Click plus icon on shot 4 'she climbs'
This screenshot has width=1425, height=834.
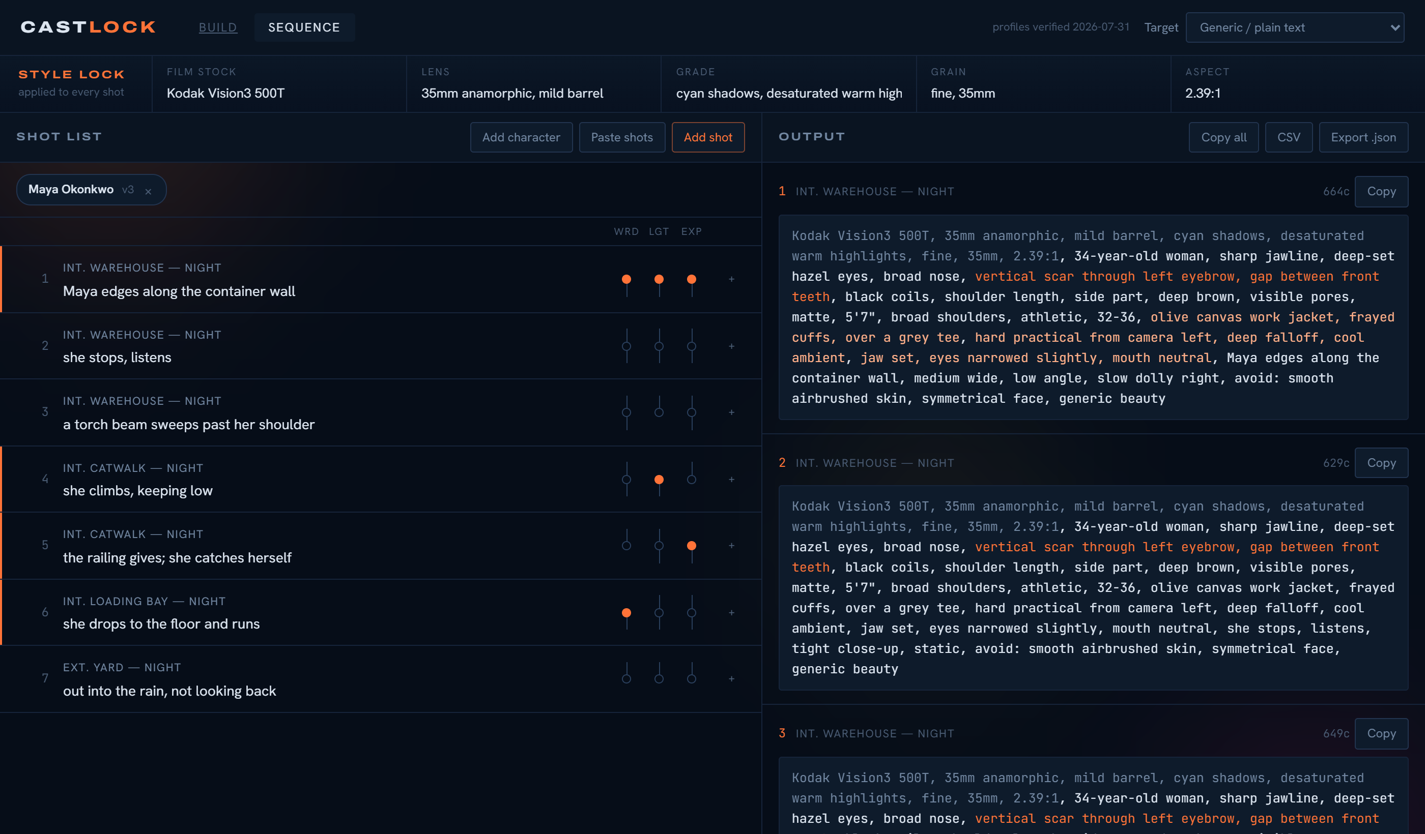[731, 479]
